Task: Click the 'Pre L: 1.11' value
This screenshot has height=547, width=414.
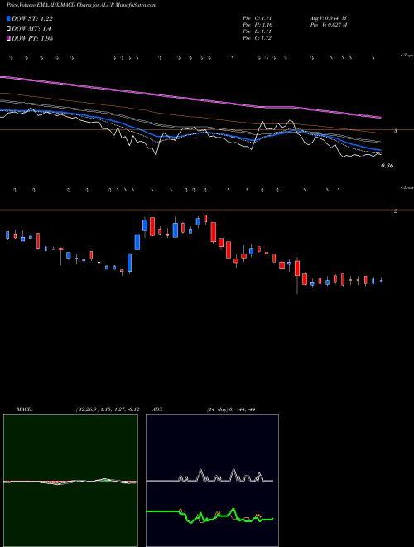Action: pos(258,31)
